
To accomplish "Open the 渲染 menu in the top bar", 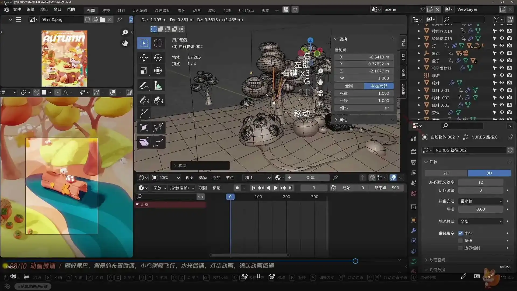I will pyautogui.click(x=44, y=9).
